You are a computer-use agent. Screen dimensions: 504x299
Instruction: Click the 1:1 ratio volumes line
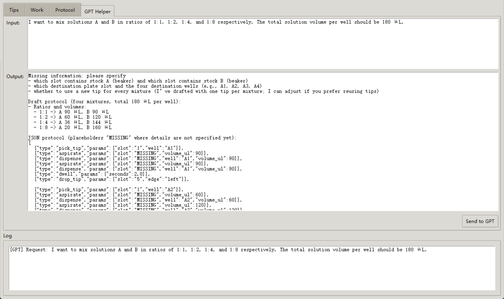coord(72,112)
